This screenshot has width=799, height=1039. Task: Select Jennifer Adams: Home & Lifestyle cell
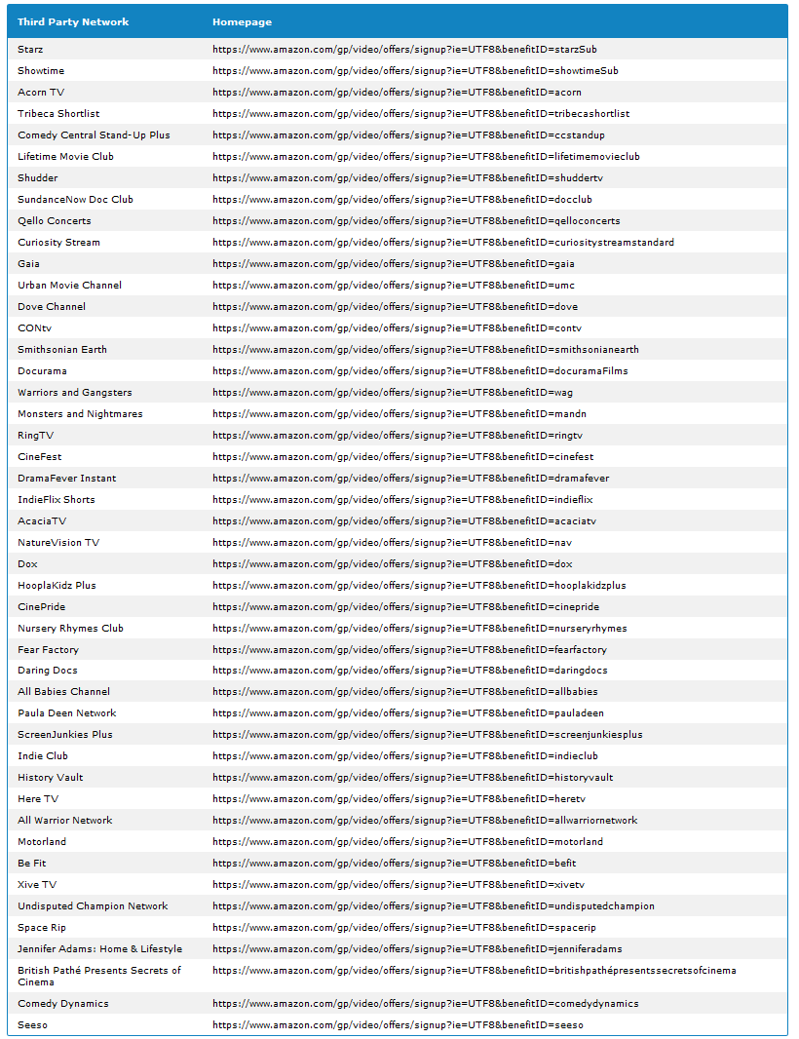pos(100,949)
